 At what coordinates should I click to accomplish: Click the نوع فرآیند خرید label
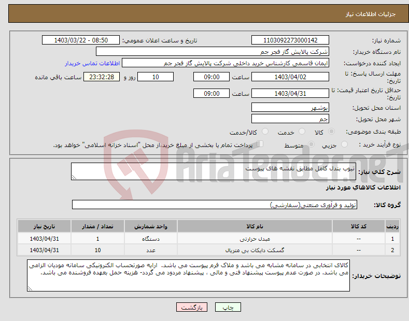pos(380,144)
